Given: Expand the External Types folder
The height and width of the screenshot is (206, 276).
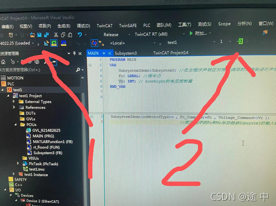Looking at the screenshot, I should (14, 101).
